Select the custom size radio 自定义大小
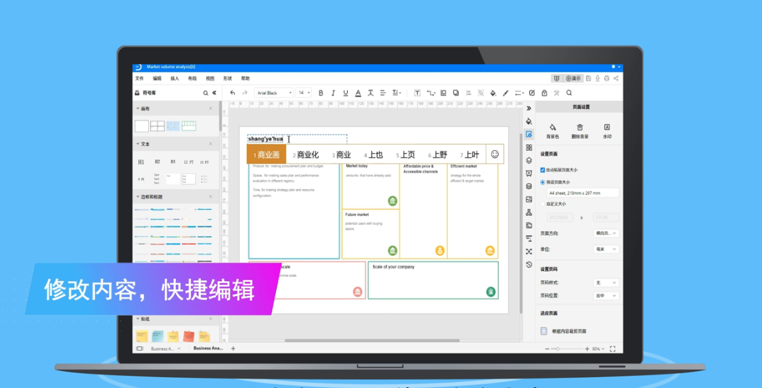The image size is (762, 388). click(x=543, y=204)
